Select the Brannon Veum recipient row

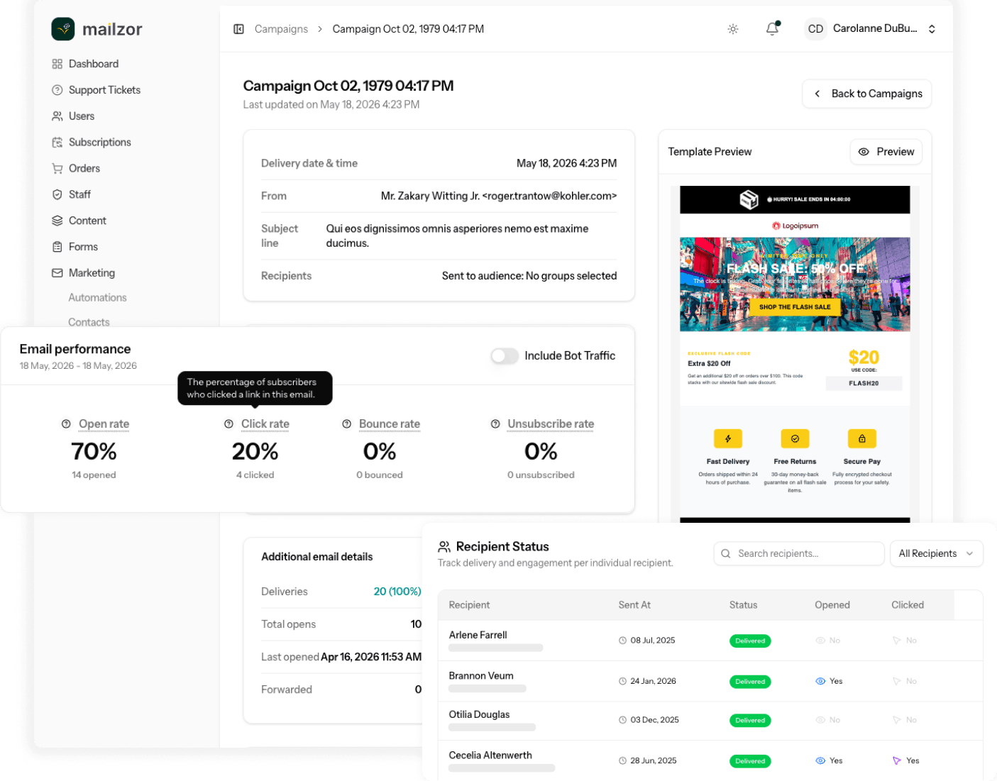pos(710,681)
